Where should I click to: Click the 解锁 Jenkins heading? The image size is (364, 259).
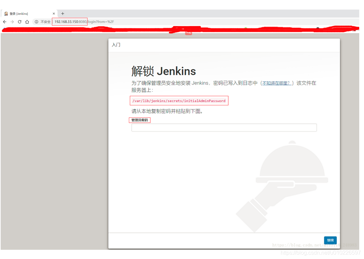coord(164,71)
